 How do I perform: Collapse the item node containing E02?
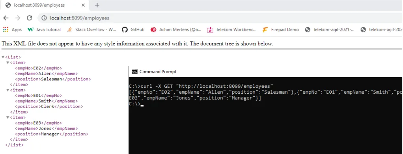pyautogui.click(x=8, y=63)
